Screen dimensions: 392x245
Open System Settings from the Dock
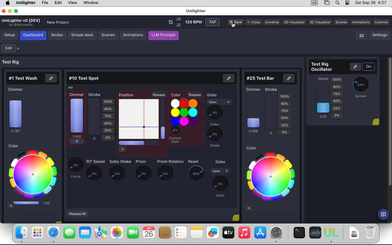click(x=276, y=232)
